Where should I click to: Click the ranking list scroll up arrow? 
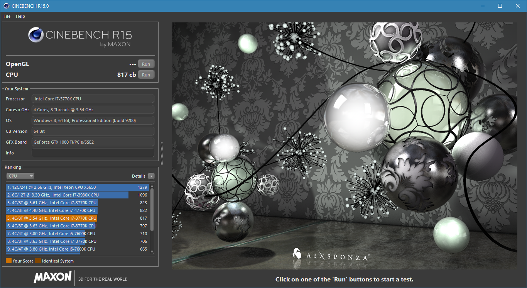(152, 186)
